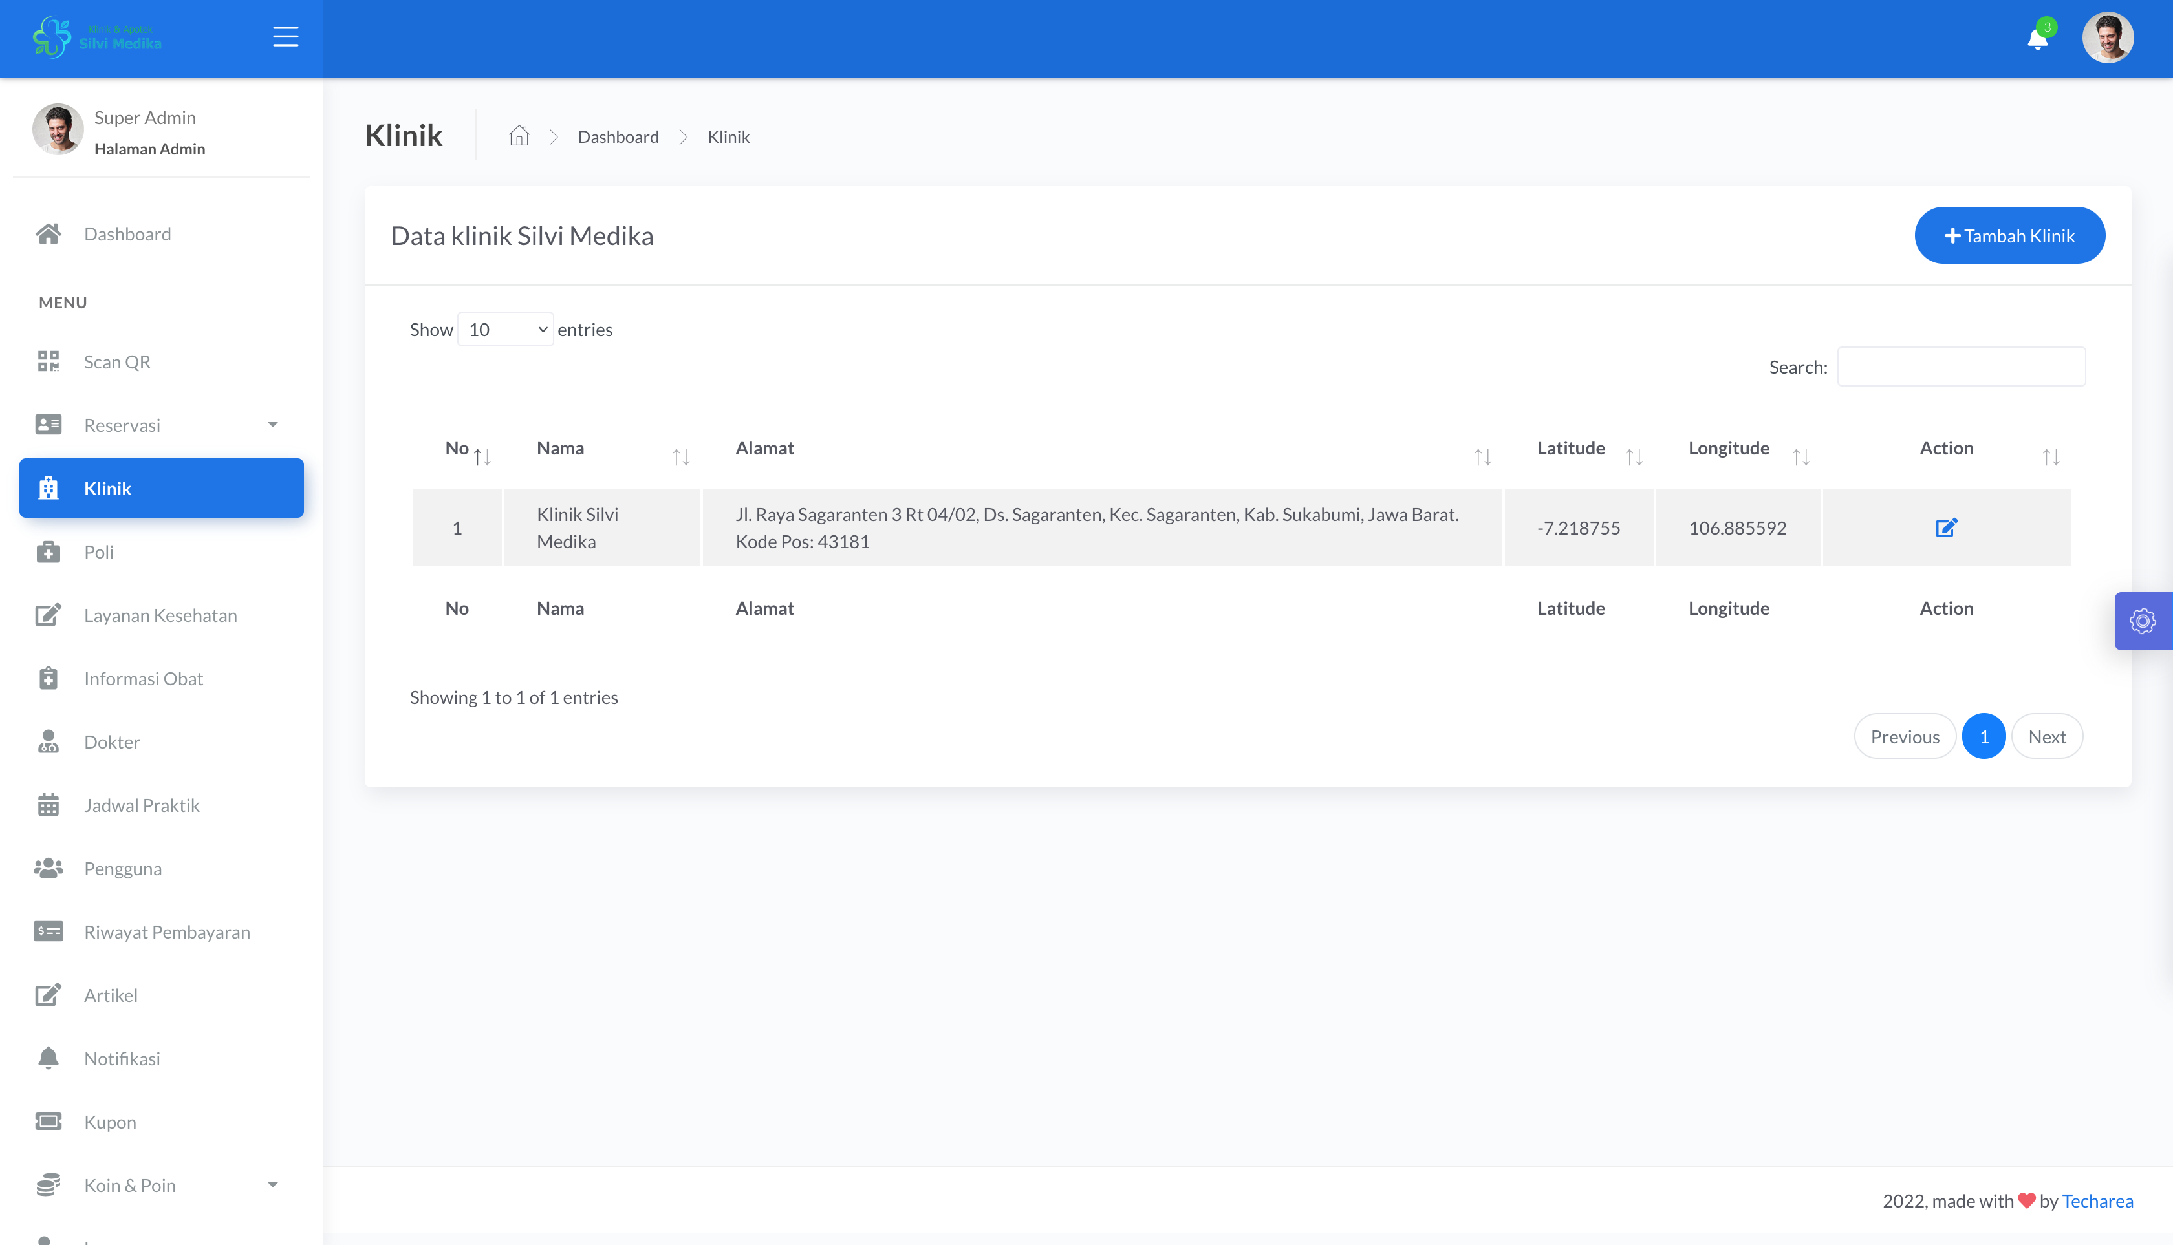Open Scan QR menu item

click(162, 362)
